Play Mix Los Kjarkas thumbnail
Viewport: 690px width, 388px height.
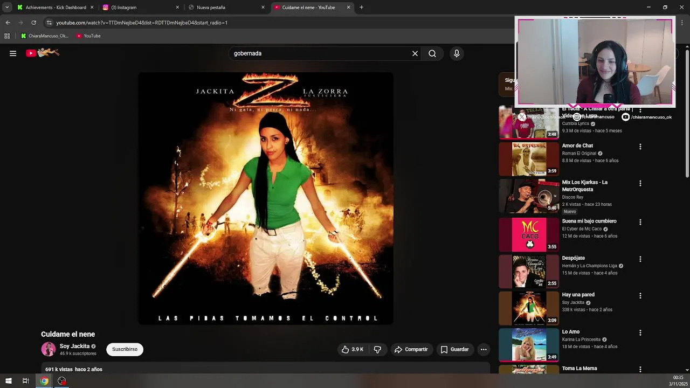(529, 196)
